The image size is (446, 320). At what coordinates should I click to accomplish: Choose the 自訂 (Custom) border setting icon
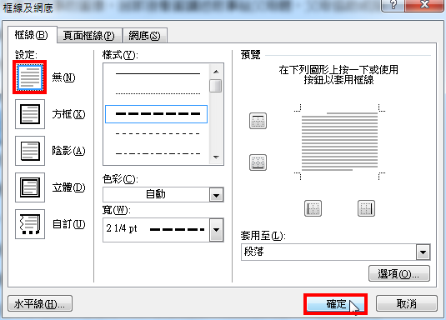[x=30, y=224]
